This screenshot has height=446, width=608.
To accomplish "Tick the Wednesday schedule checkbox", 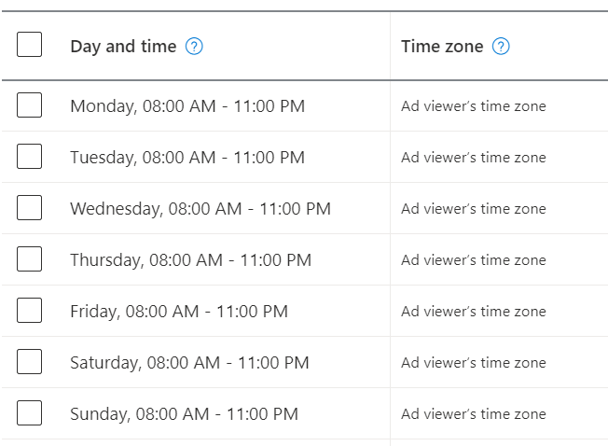I will click(30, 207).
